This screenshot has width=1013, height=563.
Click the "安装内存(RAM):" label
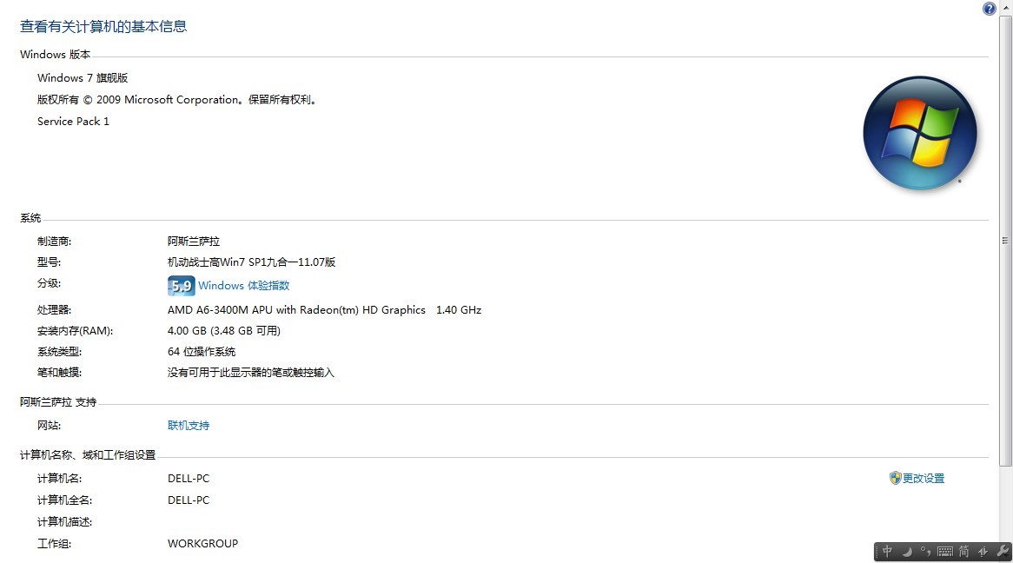click(75, 331)
